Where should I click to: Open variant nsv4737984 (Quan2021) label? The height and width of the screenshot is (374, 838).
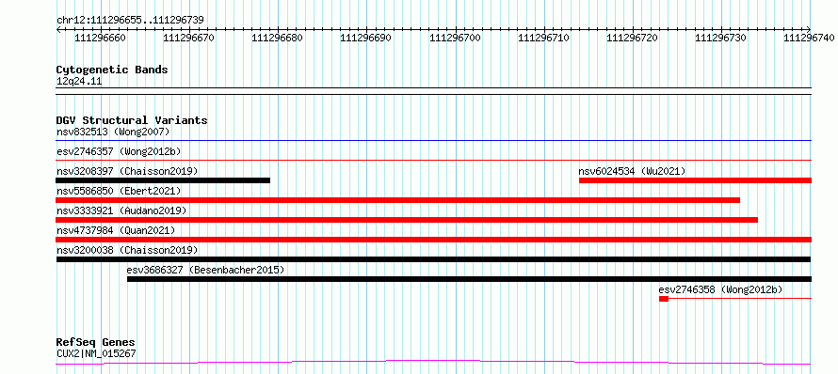coord(116,230)
